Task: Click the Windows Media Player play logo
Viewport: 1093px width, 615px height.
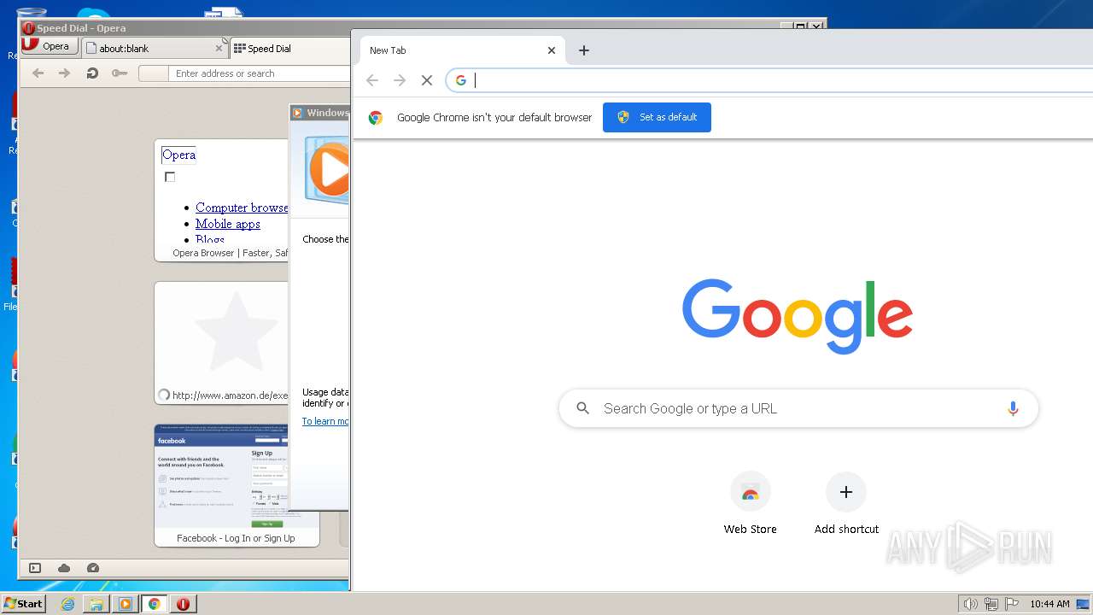Action: tap(329, 169)
